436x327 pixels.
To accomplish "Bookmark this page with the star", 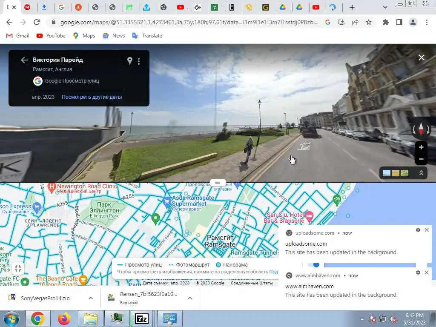I will [369, 22].
